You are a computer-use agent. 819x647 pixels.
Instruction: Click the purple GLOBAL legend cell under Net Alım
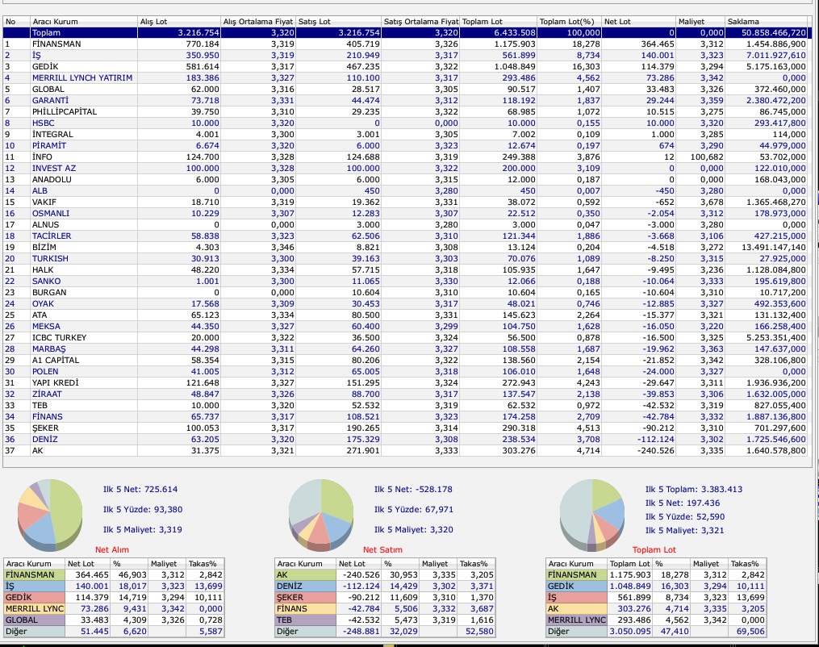click(x=35, y=620)
